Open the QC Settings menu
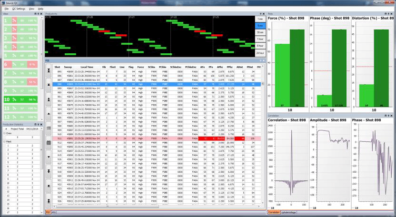This screenshot has width=396, height=217. tap(18, 9)
